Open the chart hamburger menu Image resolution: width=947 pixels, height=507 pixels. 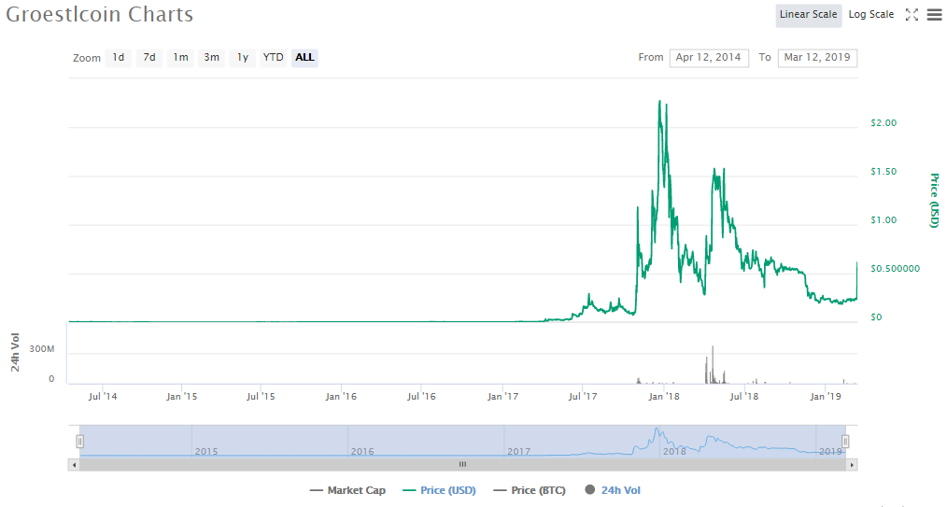(934, 15)
